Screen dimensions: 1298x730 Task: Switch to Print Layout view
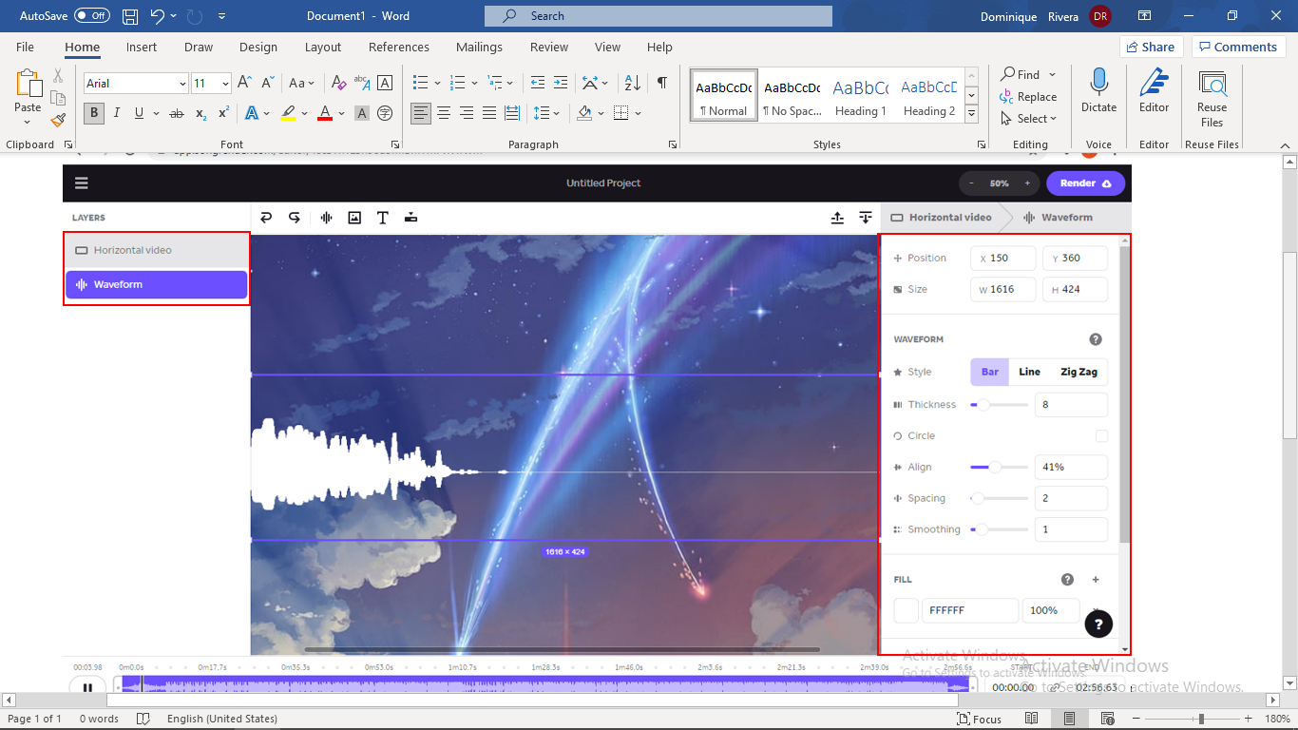(1069, 719)
